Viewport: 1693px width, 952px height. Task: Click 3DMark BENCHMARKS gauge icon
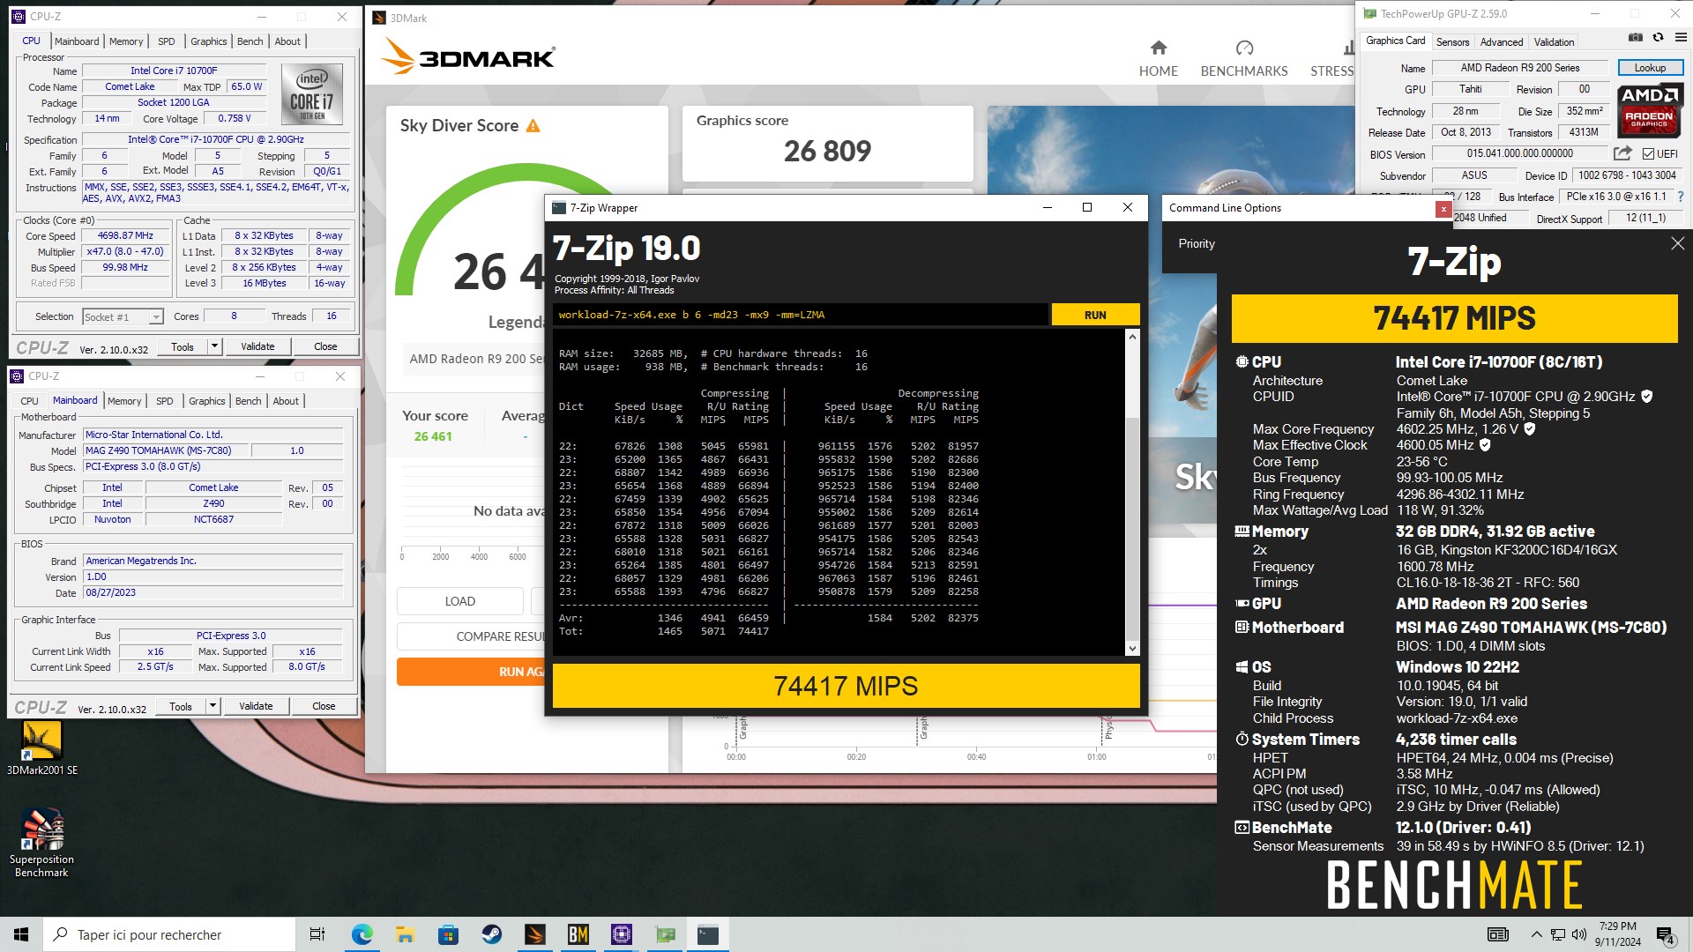pyautogui.click(x=1244, y=48)
